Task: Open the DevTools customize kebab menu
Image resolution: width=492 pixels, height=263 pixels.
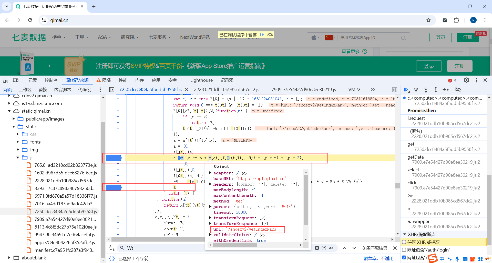Action: click(x=476, y=80)
